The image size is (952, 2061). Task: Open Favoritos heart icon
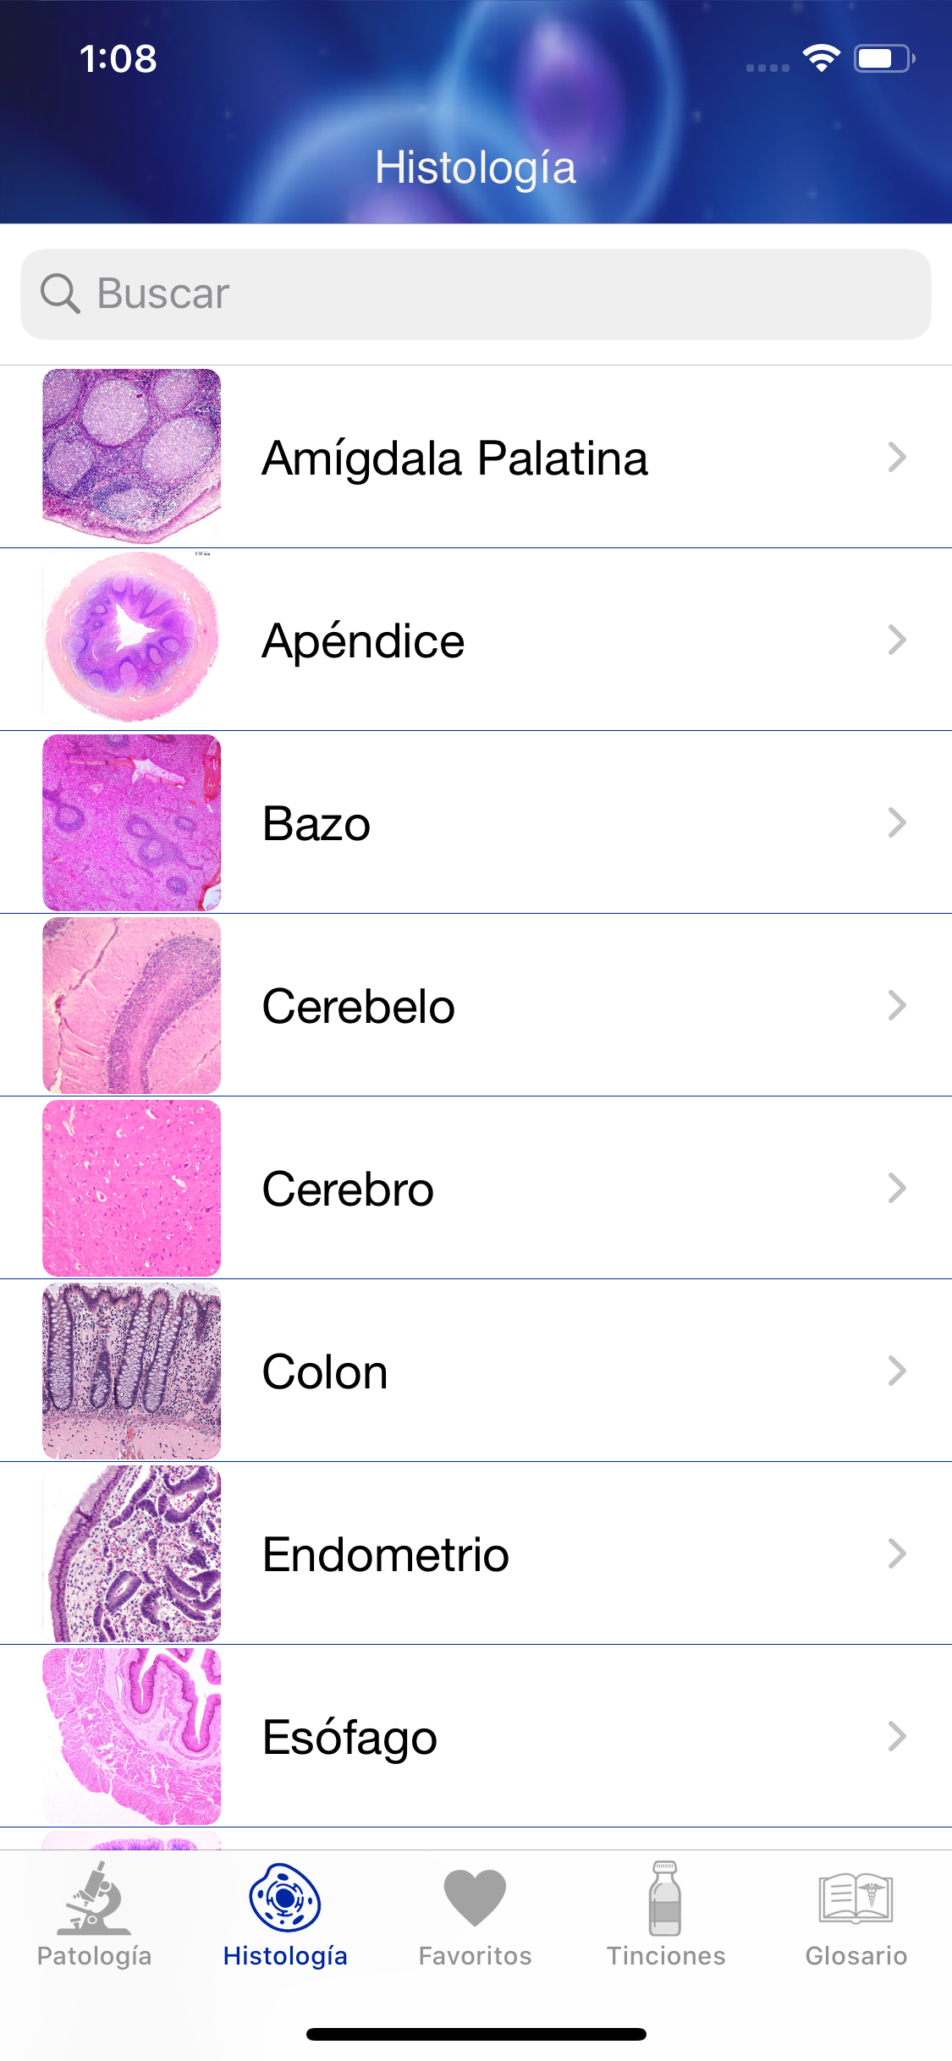[475, 1898]
